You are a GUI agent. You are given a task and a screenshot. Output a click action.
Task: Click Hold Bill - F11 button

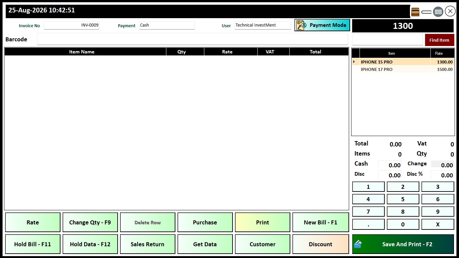click(33, 244)
